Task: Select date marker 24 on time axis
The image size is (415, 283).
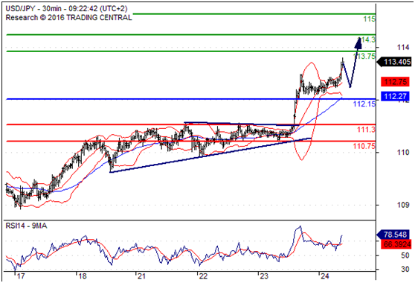Action: tap(324, 276)
